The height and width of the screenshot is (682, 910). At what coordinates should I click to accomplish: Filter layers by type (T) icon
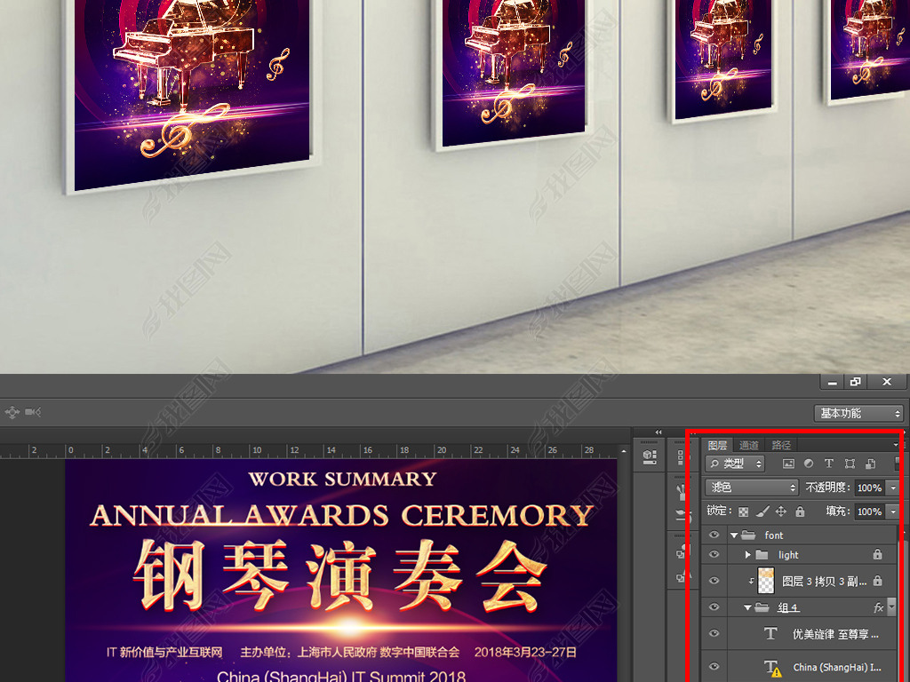click(829, 464)
